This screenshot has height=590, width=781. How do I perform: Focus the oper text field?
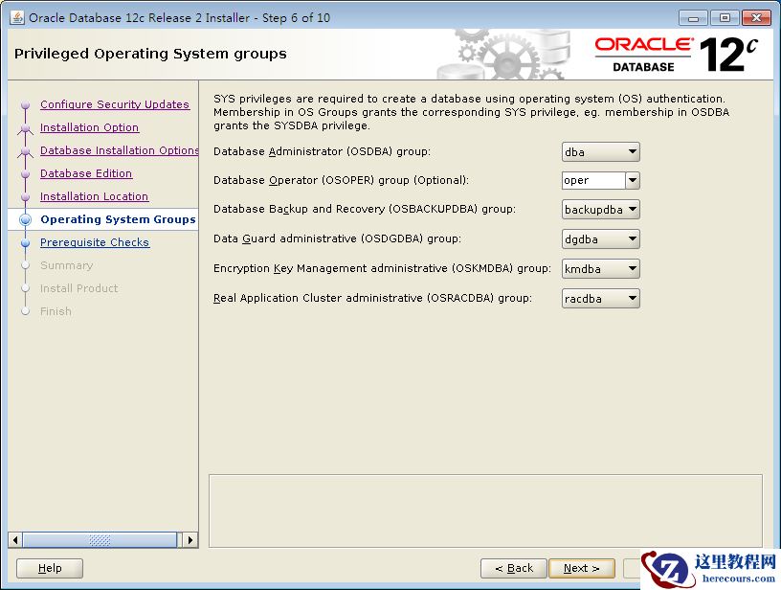click(593, 180)
